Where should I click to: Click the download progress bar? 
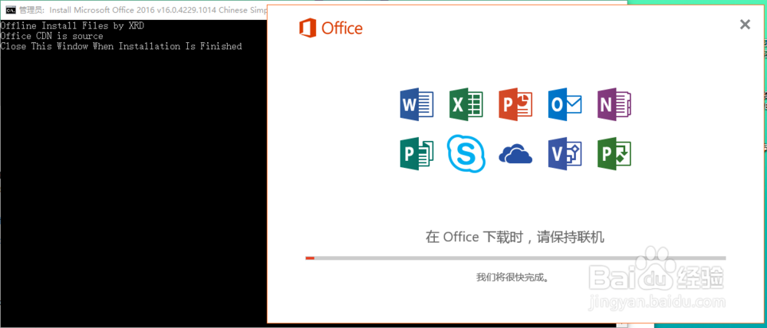pos(515,258)
